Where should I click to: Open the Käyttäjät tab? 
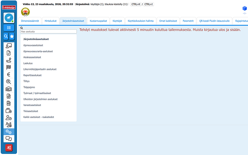[118, 21]
